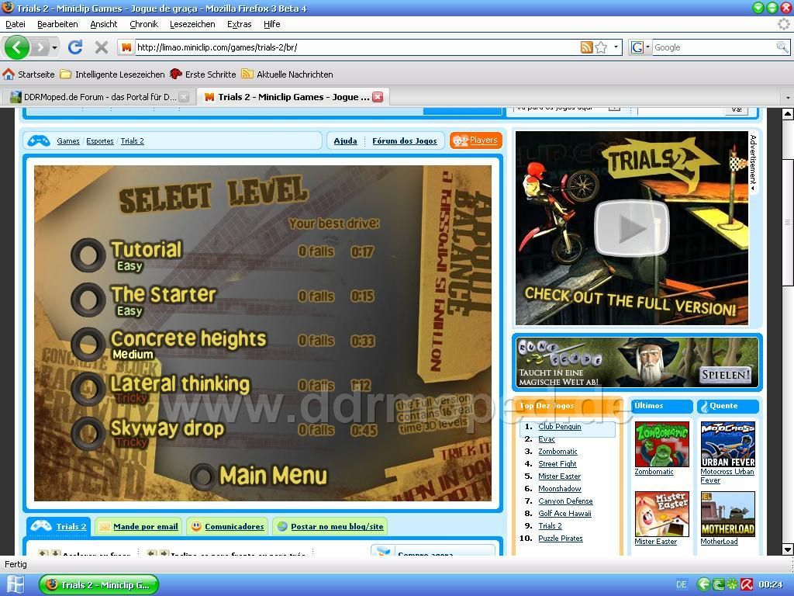Screen dimensions: 794x596
Task: Open the Postar no meu blog/site tab
Action: pyautogui.click(x=330, y=527)
